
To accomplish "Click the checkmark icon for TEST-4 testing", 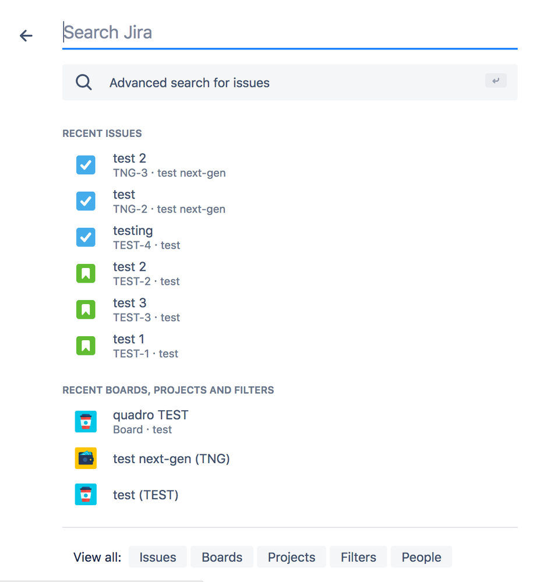I will 86,237.
